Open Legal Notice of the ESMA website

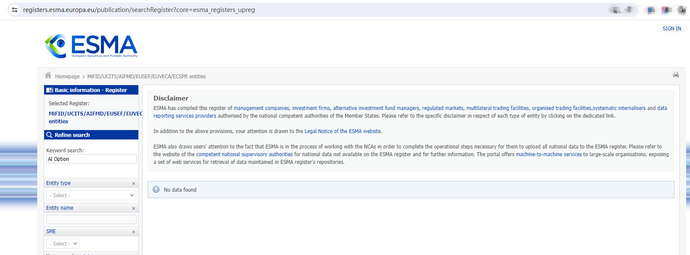tap(342, 131)
